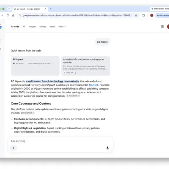The width and height of the screenshot is (169, 169).
Task: Click highlighted 'well-known French technology news website' text
Action: pyautogui.click(x=52, y=81)
